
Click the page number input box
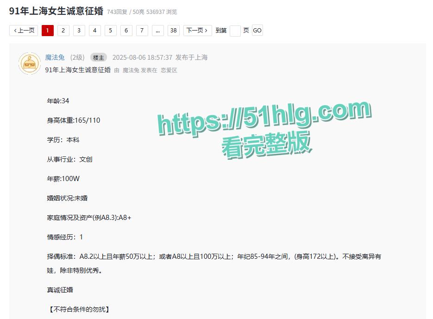point(235,30)
